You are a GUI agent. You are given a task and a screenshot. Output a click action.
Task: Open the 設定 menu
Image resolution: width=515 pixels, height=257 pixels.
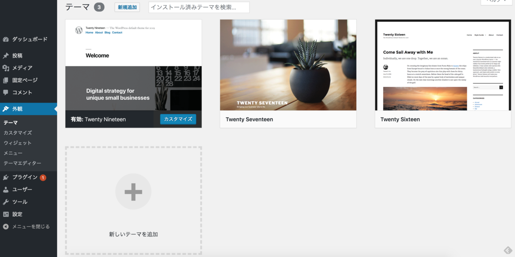pos(28,214)
